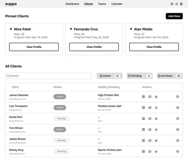Message Lisa Thompson via chat icon
Screen dimensions: 188x166
click(x=150, y=108)
